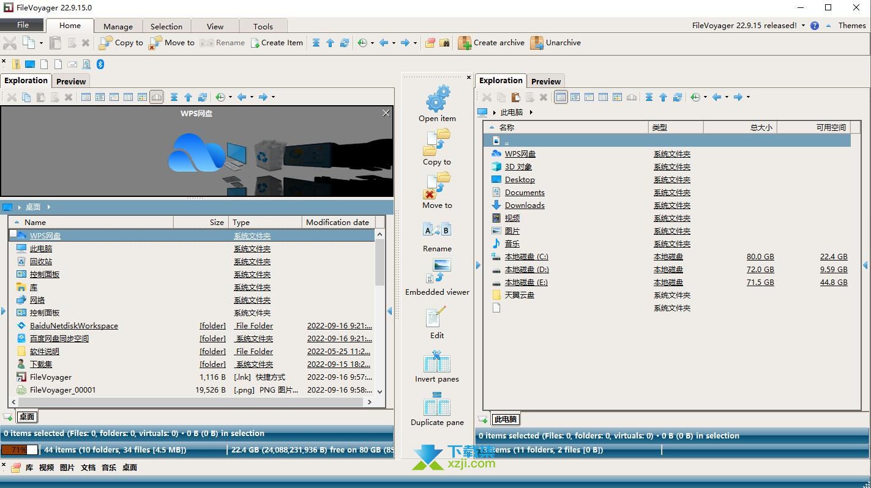Toggle colored icons view mode in right pane
Viewport: 871px width, 488px height.
tap(617, 97)
